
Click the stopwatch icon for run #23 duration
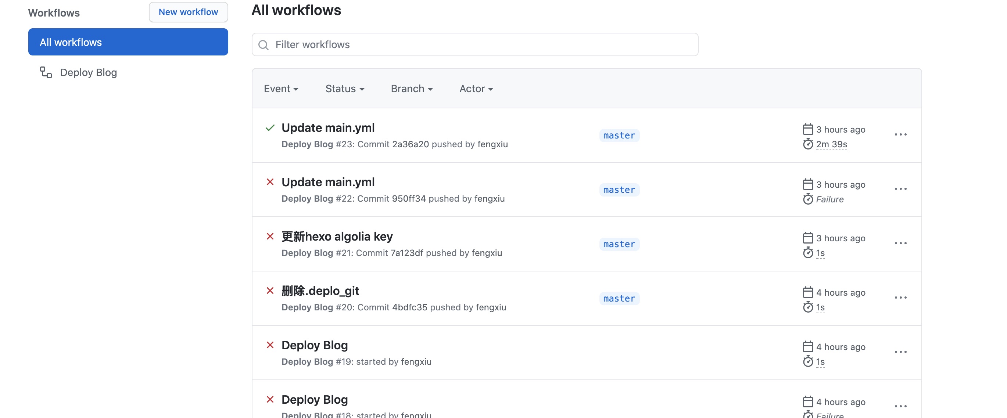808,144
